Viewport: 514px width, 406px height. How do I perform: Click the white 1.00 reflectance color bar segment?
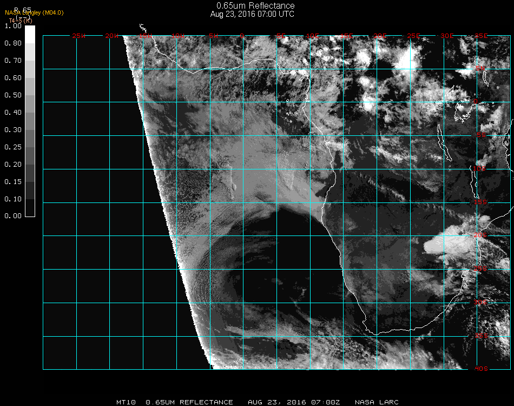[30, 34]
